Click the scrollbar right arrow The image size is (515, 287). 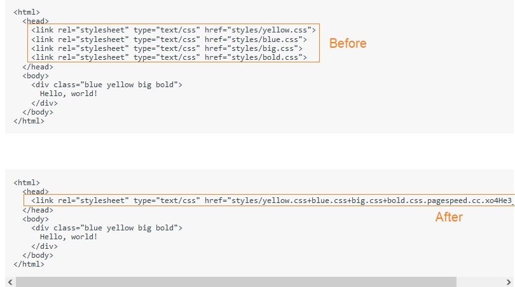509,281
